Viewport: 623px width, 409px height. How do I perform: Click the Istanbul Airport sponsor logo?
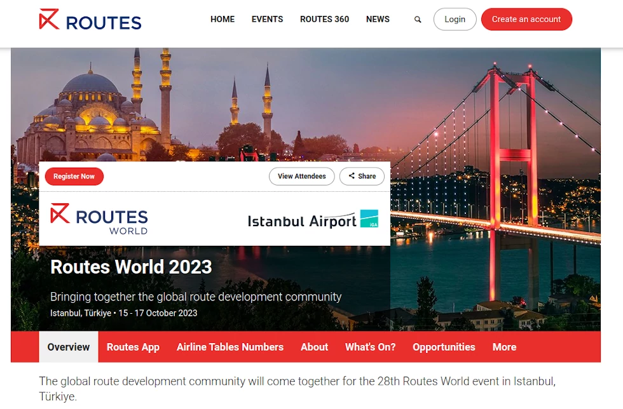pos(313,220)
